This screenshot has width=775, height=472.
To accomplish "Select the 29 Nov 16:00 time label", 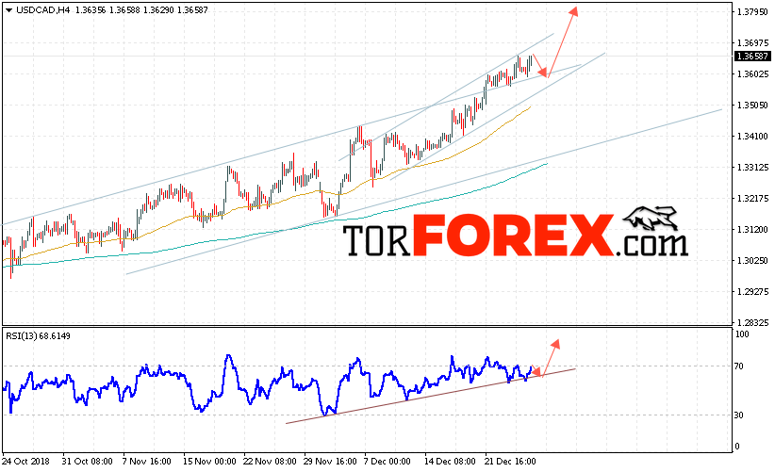I will [330, 462].
